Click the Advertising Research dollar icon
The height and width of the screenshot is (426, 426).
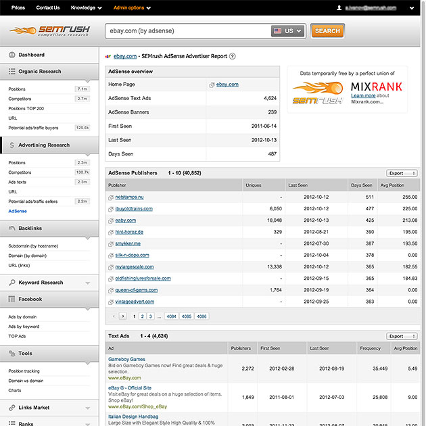click(x=12, y=145)
